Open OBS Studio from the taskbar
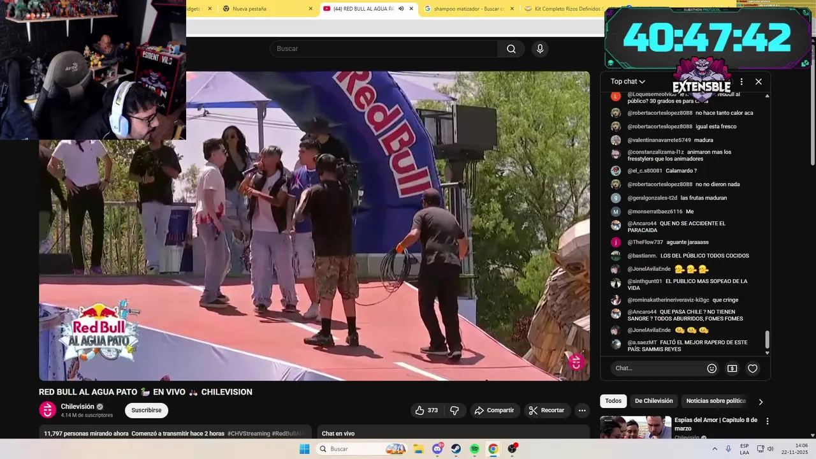Screen dimensions: 816x459 pyautogui.click(x=512, y=449)
